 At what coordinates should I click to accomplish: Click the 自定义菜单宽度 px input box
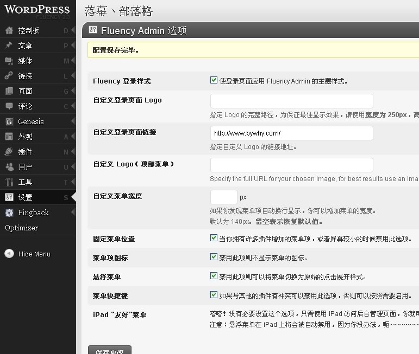tap(223, 197)
